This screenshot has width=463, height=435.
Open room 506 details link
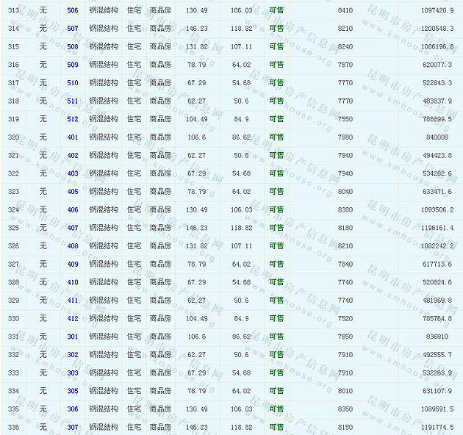point(72,10)
